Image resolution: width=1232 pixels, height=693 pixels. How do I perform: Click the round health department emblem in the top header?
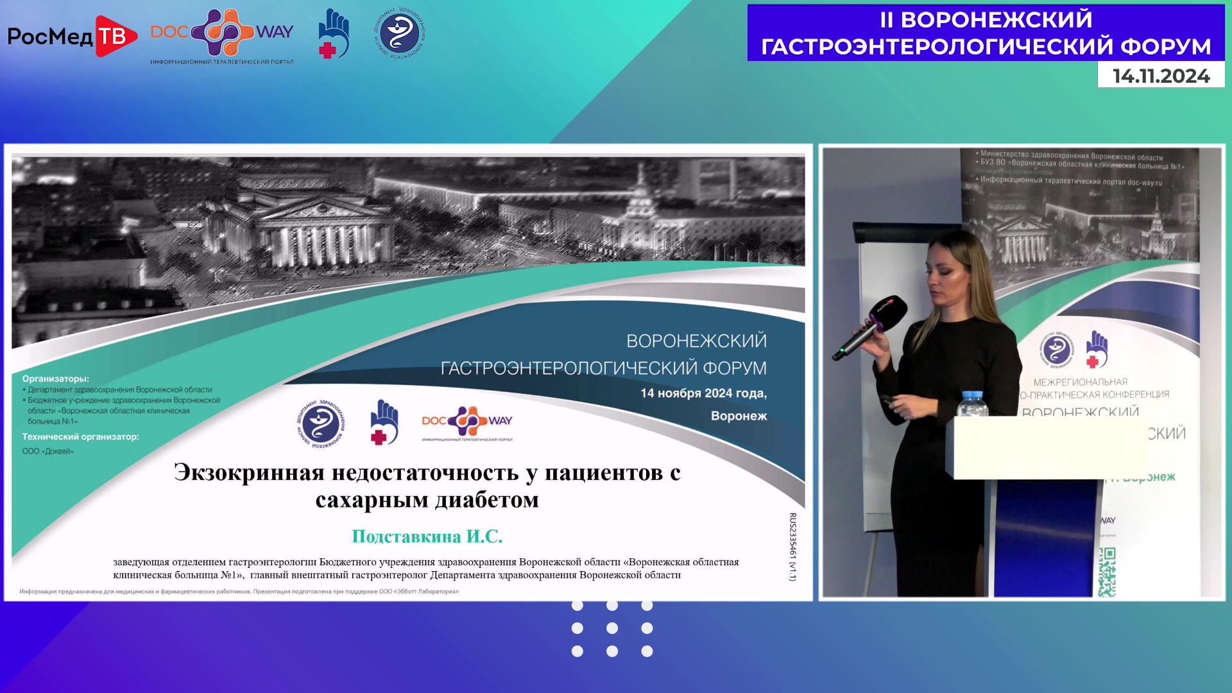click(x=399, y=33)
